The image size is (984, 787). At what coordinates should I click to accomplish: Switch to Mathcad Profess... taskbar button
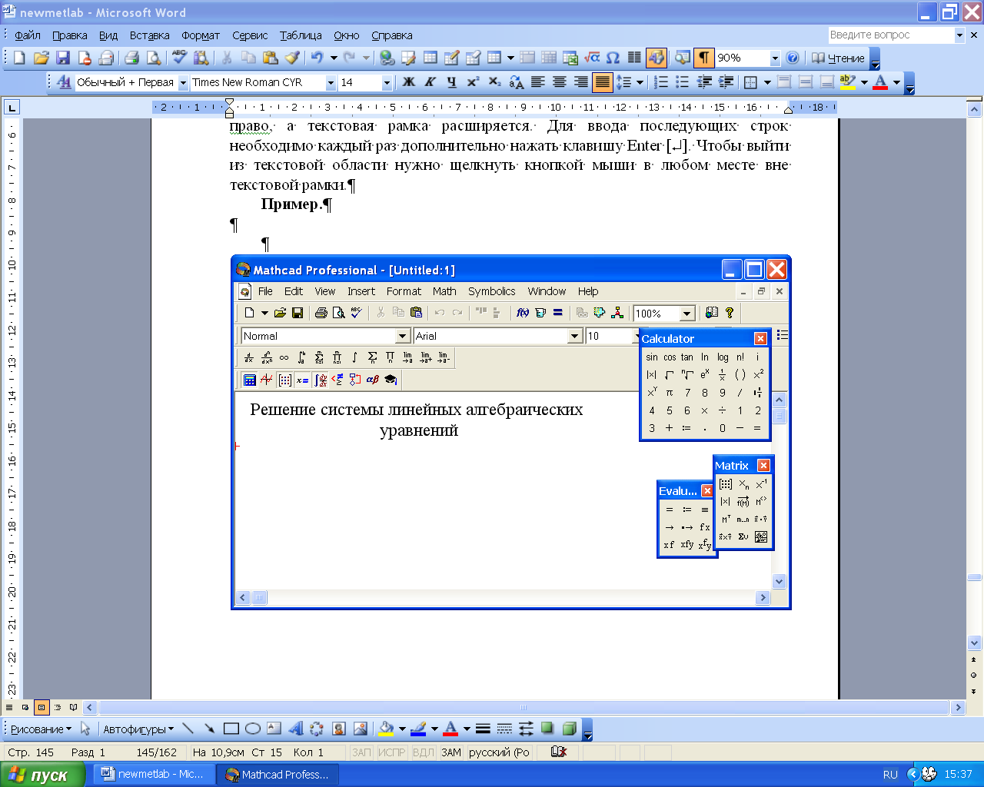[279, 775]
